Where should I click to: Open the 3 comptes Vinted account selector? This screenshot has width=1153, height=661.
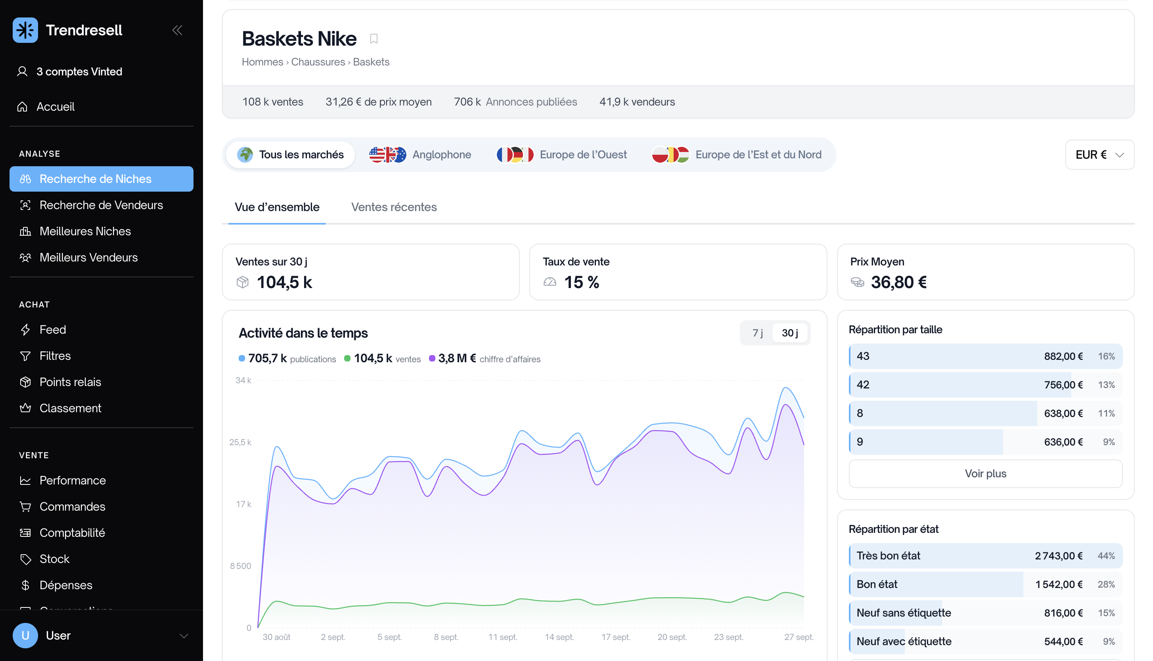[102, 71]
